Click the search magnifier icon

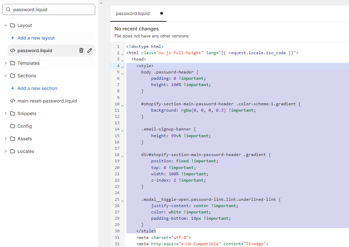point(8,9)
